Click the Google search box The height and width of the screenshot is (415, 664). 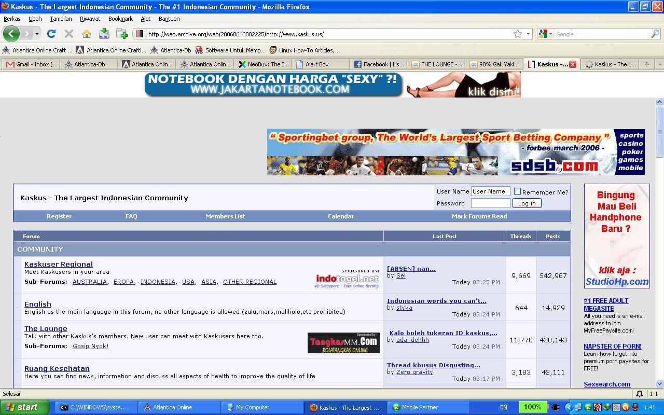pos(602,34)
